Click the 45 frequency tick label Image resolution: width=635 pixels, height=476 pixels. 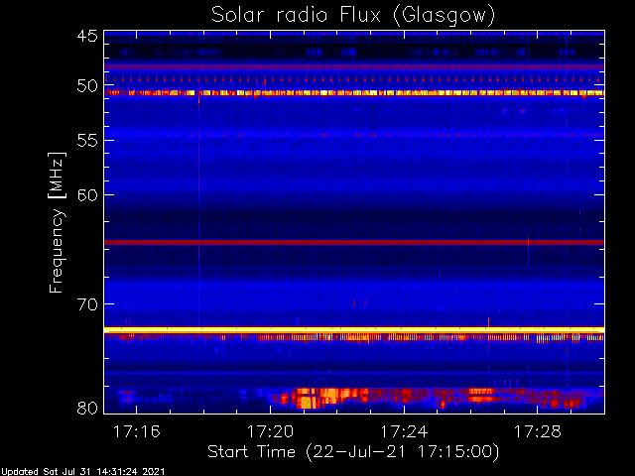tap(87, 37)
